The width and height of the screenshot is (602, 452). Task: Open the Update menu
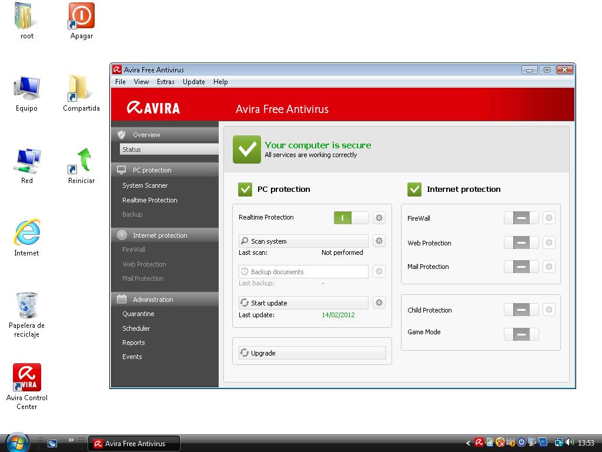[193, 82]
